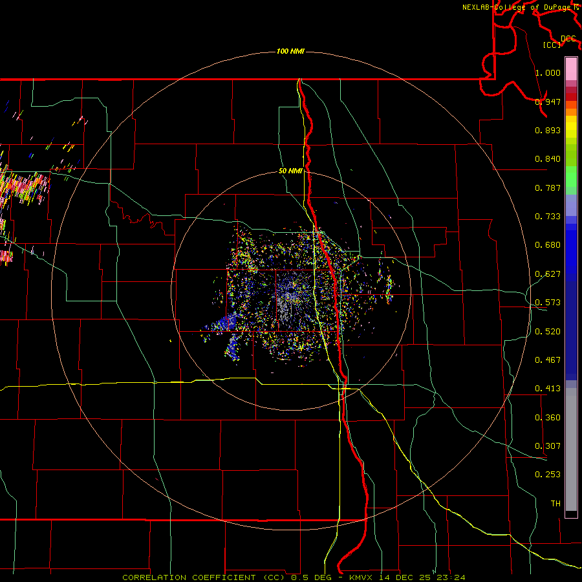
Task: Click the 23:24 timestamp in the caption
Action: pyautogui.click(x=451, y=577)
